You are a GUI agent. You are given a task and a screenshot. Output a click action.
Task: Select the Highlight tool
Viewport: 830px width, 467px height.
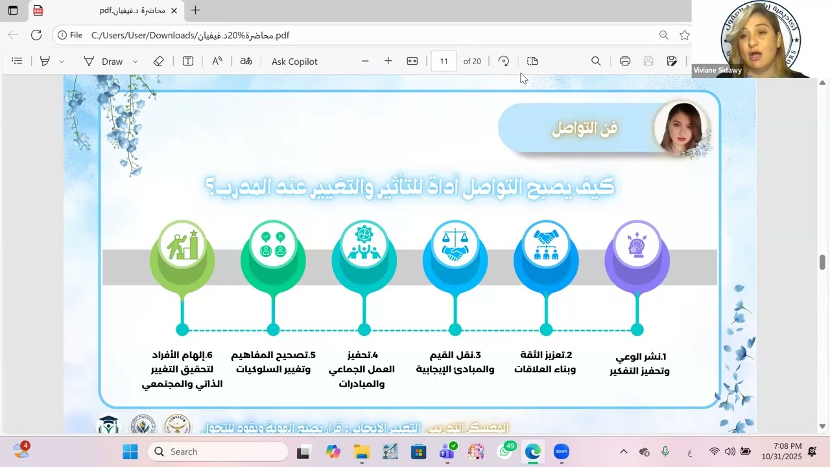pos(45,61)
